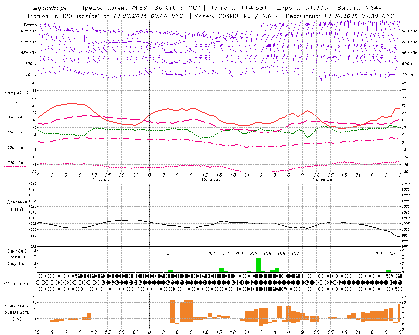The image size is (419, 335).
Task: Click the "Тем-ра(°C)" temperature axis title
Action: click(x=15, y=93)
